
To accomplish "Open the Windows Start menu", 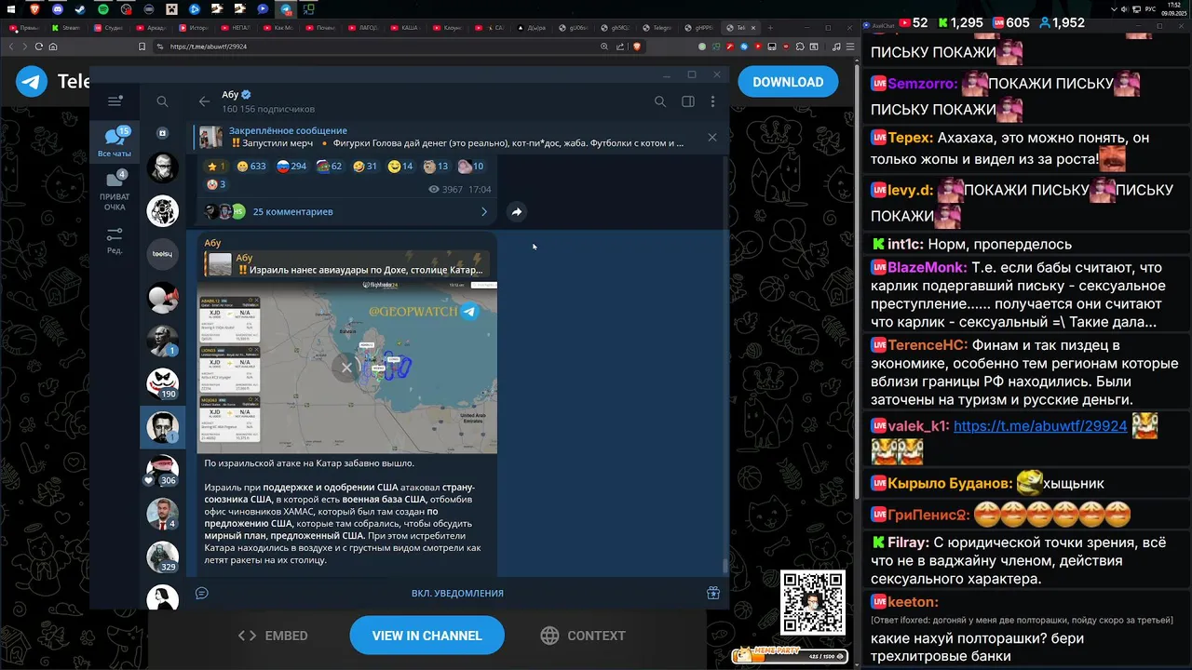I will [x=12, y=9].
